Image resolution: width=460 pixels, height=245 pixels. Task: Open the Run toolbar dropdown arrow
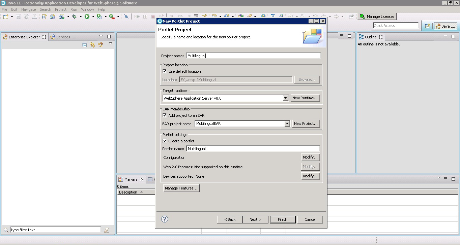(93, 16)
